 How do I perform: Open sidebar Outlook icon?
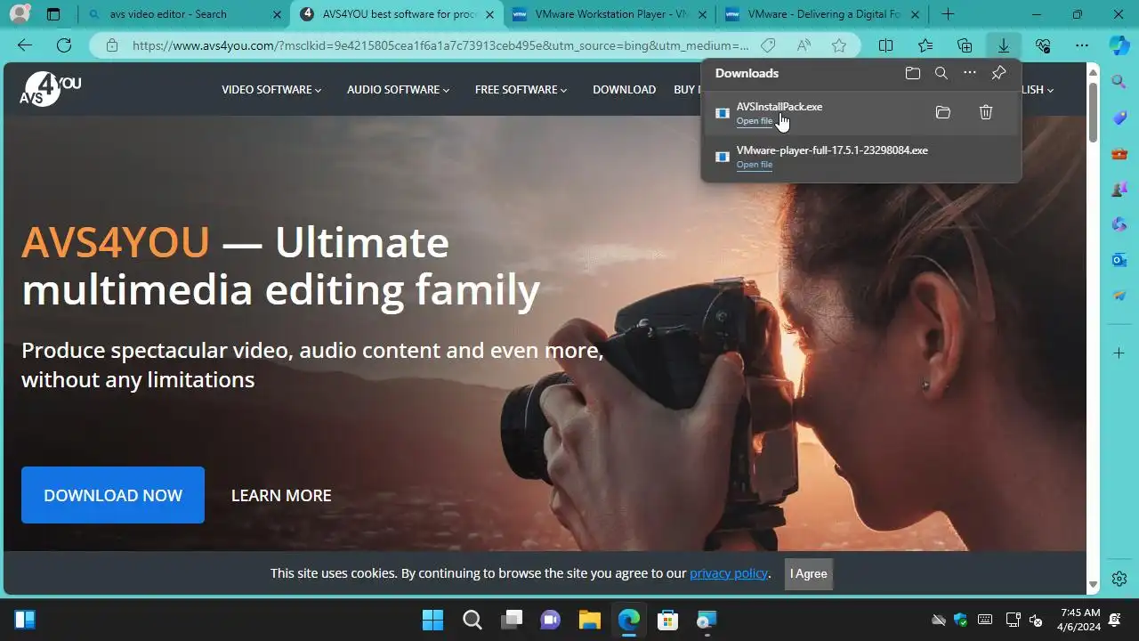click(1119, 260)
